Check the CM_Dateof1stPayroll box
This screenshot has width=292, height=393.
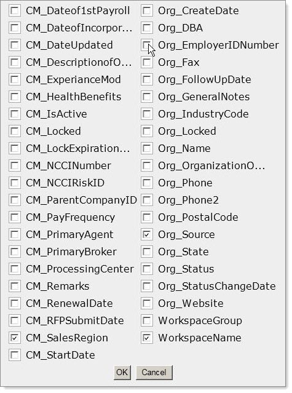pyautogui.click(x=15, y=11)
